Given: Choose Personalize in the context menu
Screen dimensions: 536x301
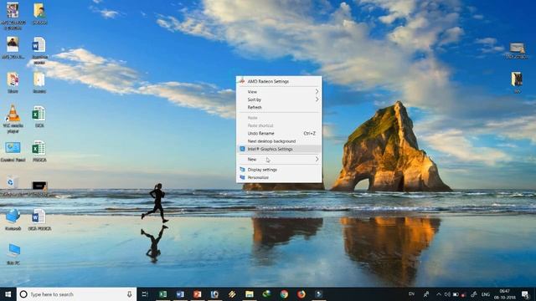Looking at the screenshot, I should point(279,177).
